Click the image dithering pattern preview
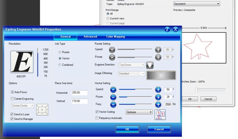Screen dimensions: 238x139 (x=161, y=75)
